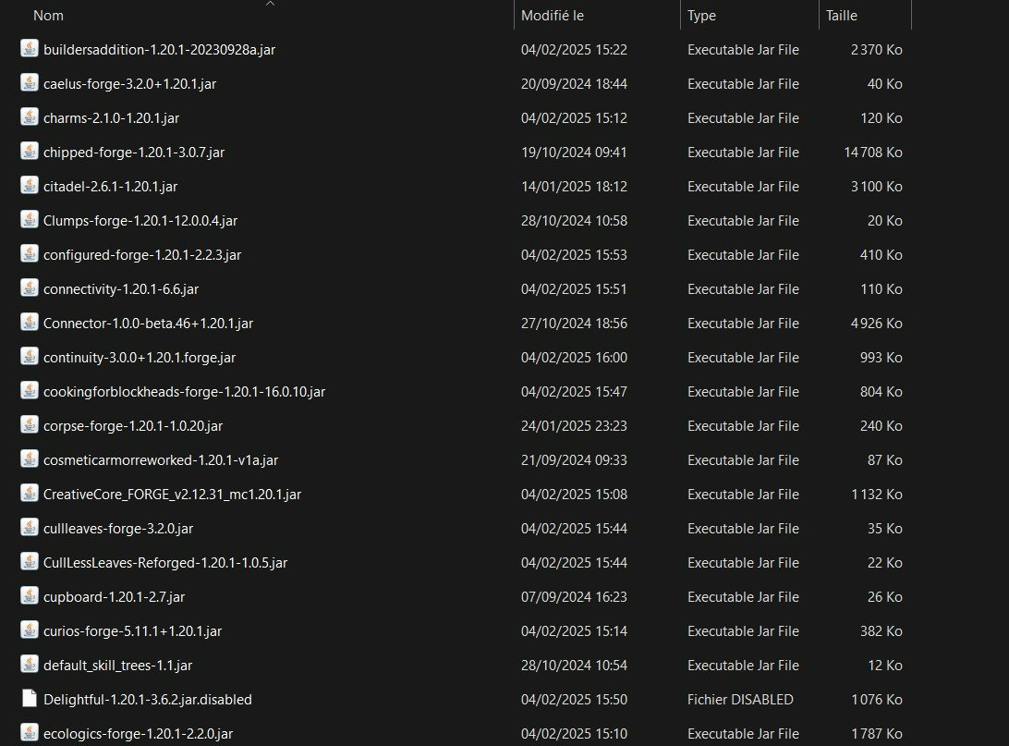Viewport: 1009px width, 746px height.
Task: Click the jar icon of cosmeticarmorreworked-1.20.1-v1a.jar
Action: pos(29,459)
